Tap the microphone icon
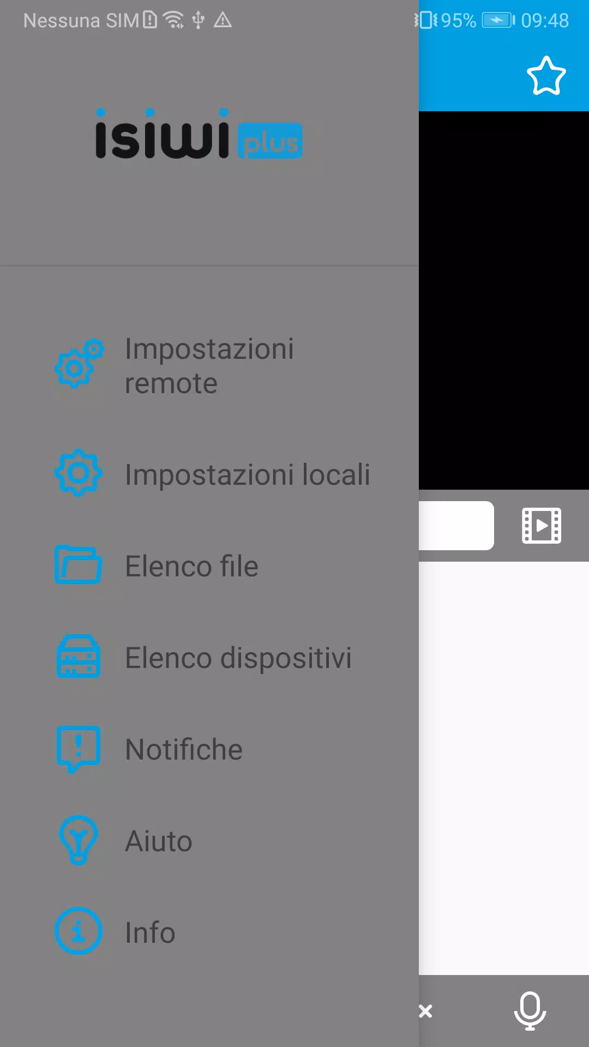Screen dimensions: 589x1047 (530, 1010)
